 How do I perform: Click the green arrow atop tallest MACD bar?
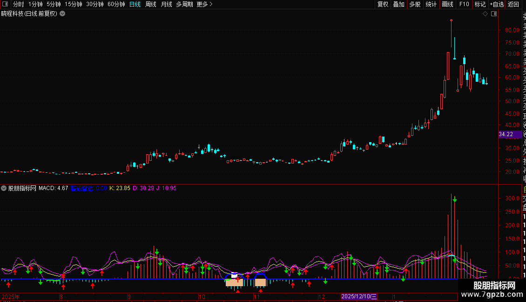454,199
